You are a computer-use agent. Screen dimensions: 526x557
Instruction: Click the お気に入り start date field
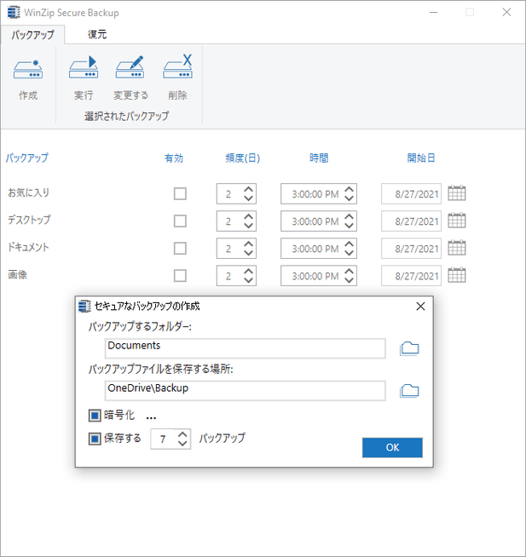pyautogui.click(x=411, y=194)
